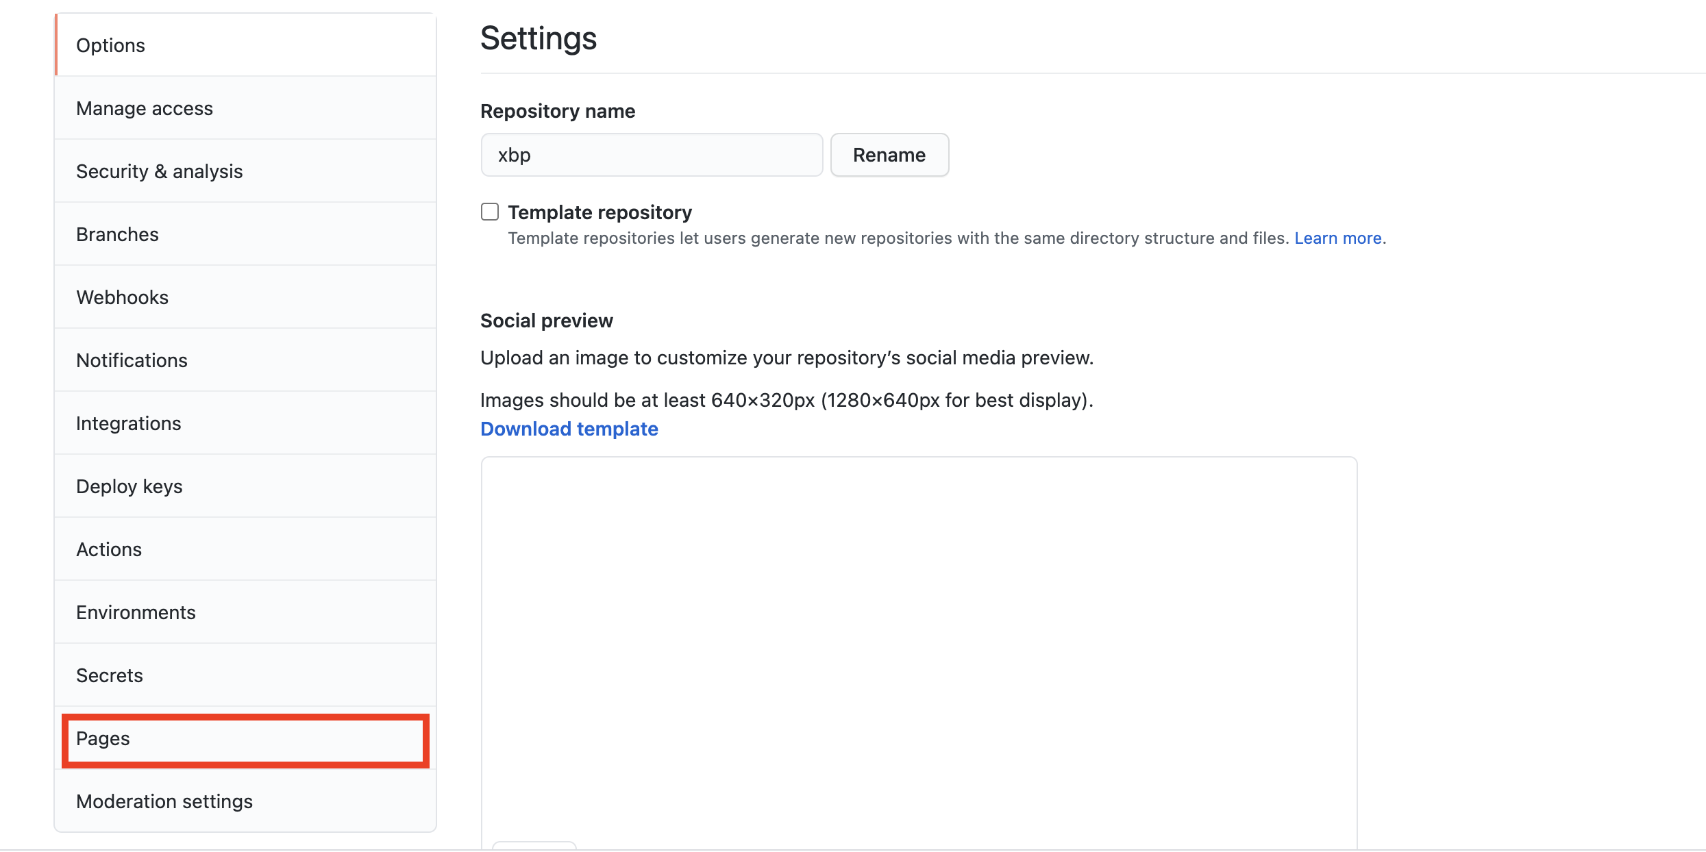Open the Options settings page
The image size is (1706, 852).
[x=110, y=45]
